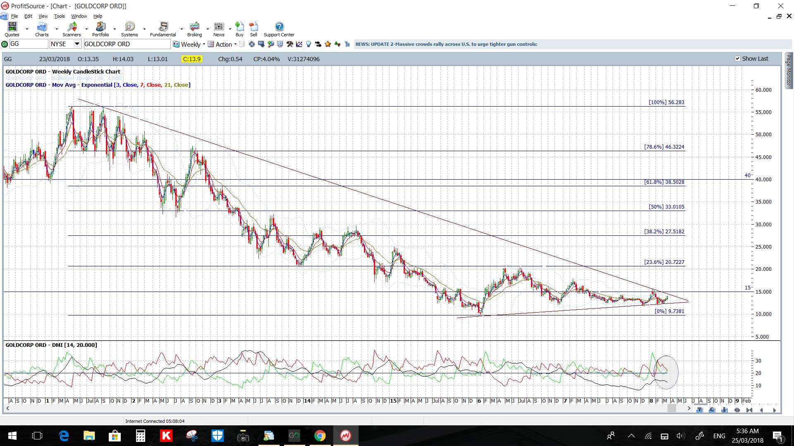Click the GOLDCORP ORD name field
Image resolution: width=794 pixels, height=446 pixels.
[127, 44]
